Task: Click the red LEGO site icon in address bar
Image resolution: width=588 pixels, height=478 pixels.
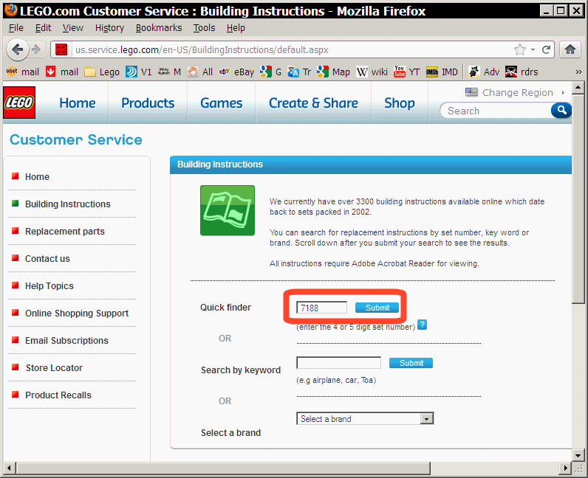Action: coord(61,49)
